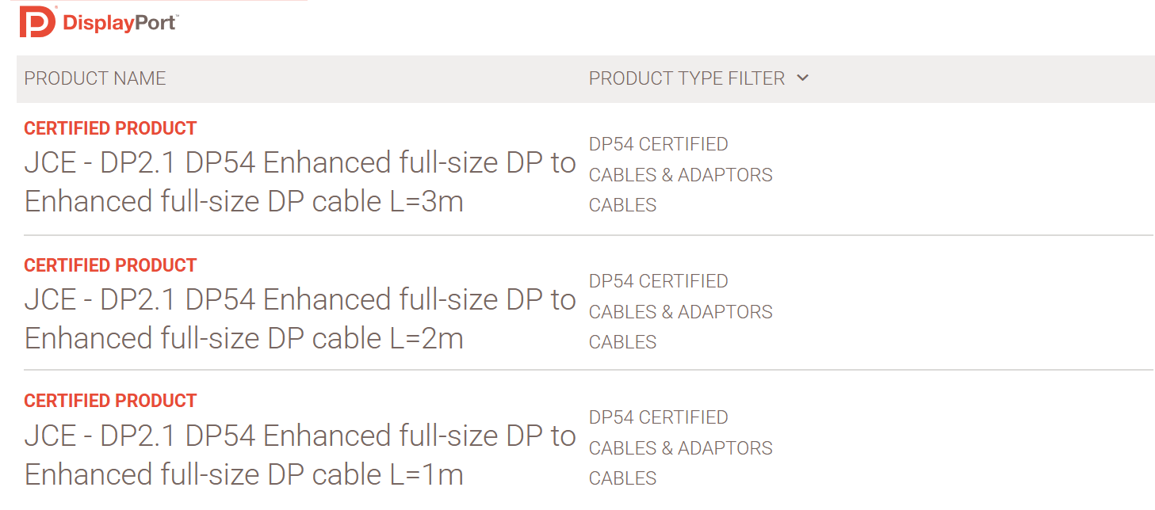The image size is (1155, 510).
Task: Click the DisplayPort logo icon
Action: (37, 22)
